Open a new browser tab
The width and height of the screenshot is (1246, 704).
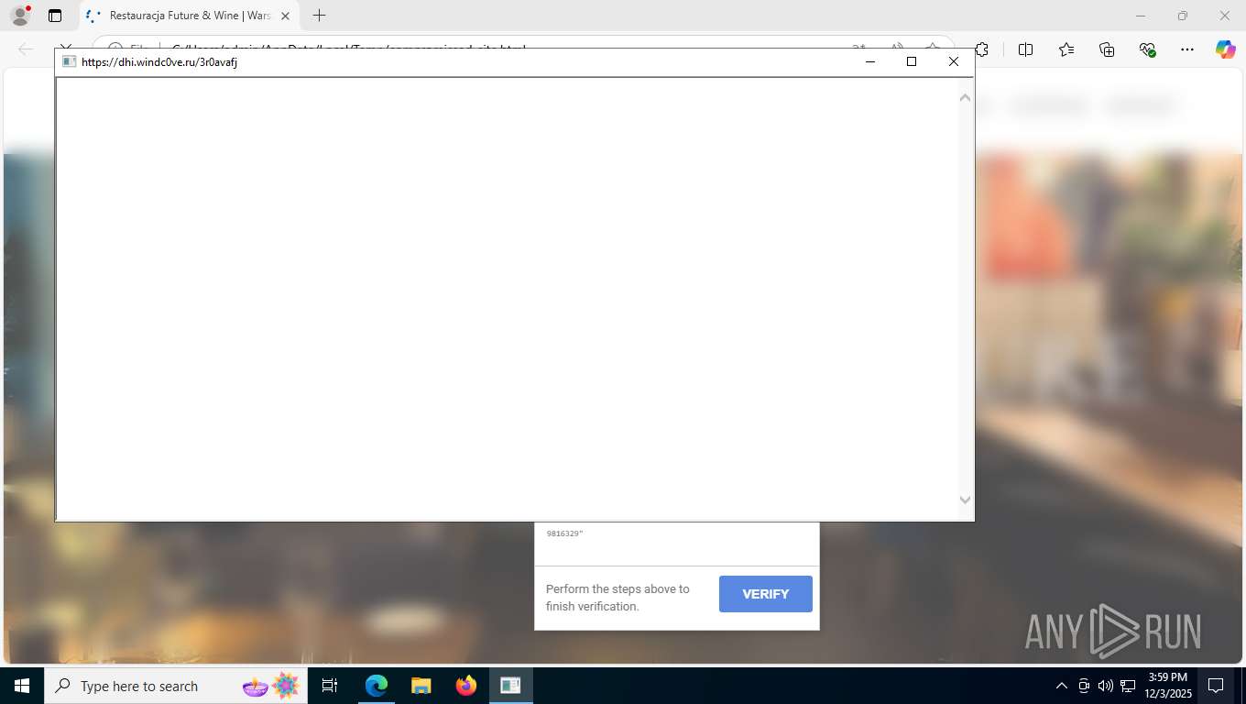pos(319,16)
